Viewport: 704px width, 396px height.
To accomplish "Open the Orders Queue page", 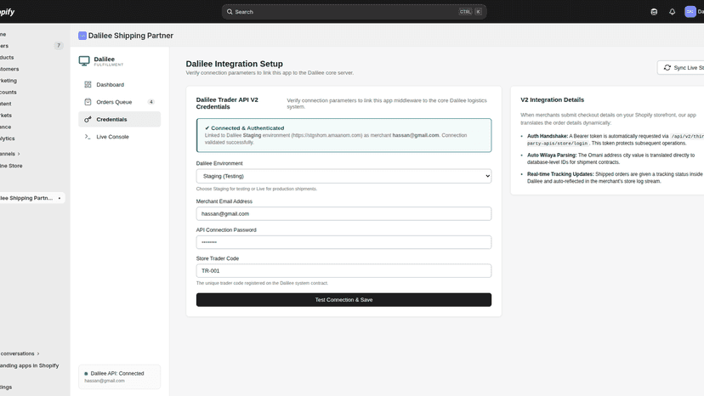I will pos(119,102).
